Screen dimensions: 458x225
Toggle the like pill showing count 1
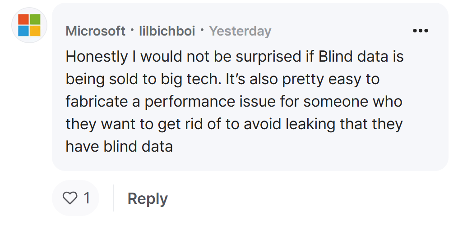click(76, 198)
